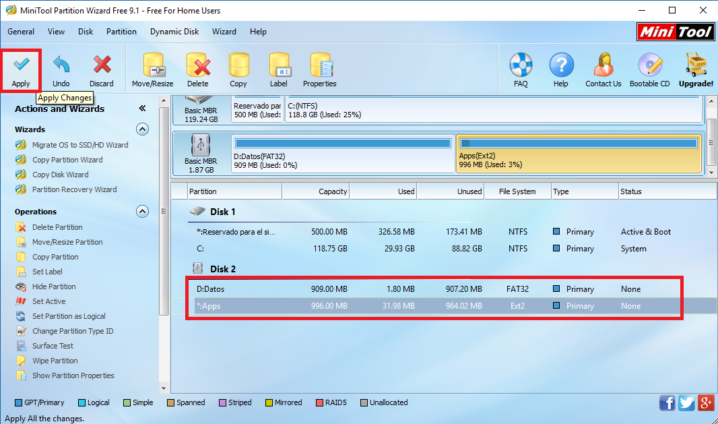Apply pending changes with Apply button
The height and width of the screenshot is (424, 718).
21,71
